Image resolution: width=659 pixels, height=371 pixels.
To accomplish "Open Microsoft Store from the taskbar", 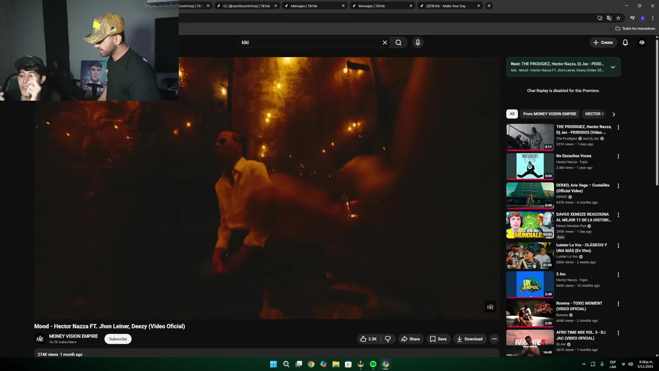I will (x=348, y=364).
